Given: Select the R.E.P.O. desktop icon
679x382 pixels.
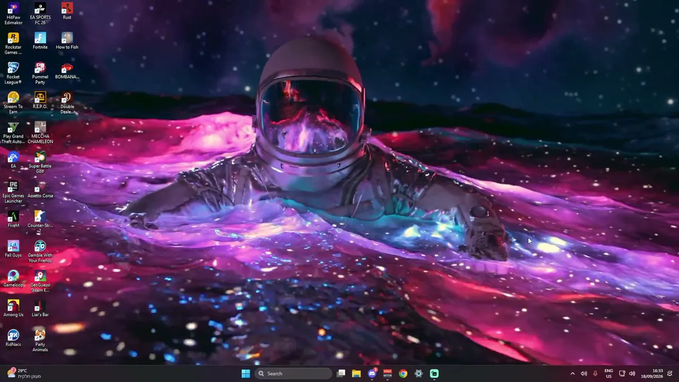Looking at the screenshot, I should coord(40,100).
